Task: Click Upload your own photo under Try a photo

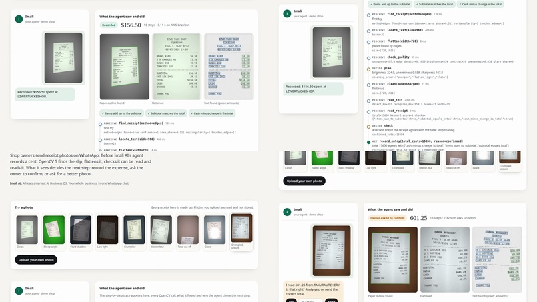Action: [36, 260]
